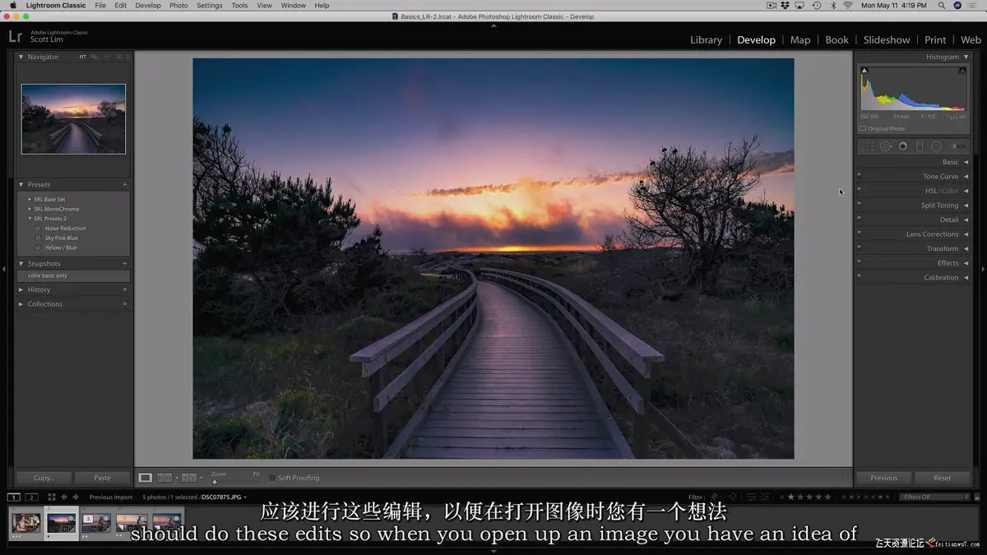
Task: Filter by five-star rating
Action: point(827,497)
